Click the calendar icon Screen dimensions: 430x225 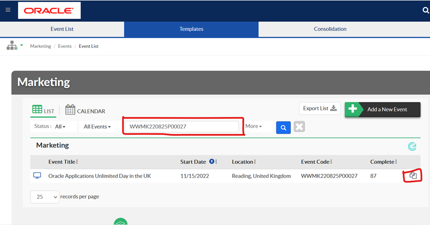point(70,109)
